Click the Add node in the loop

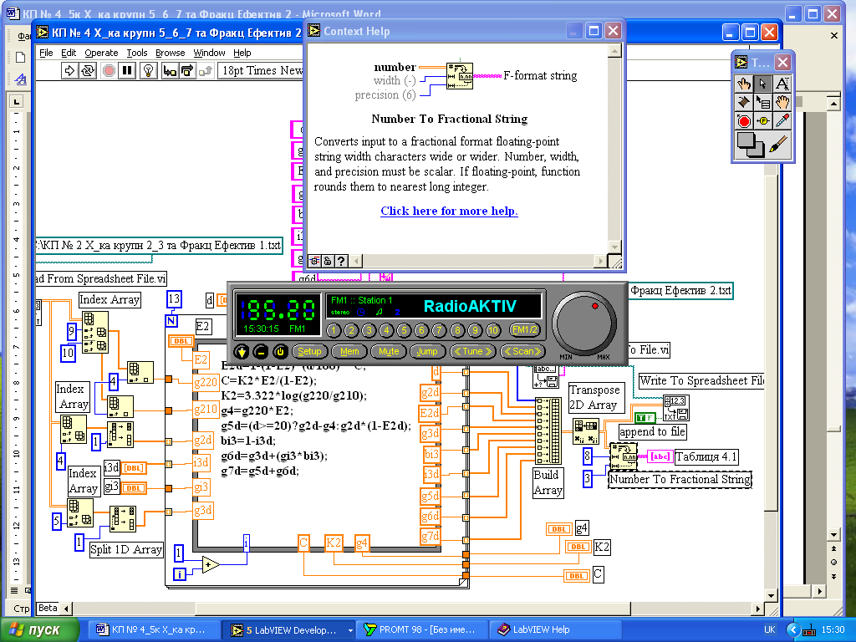(211, 564)
